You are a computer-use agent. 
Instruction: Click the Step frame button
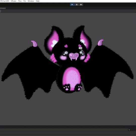pos(81,5)
